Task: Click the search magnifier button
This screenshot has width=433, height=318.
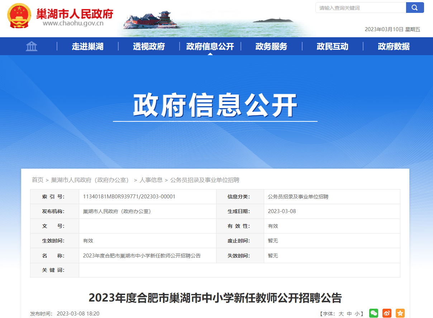Action: [x=415, y=8]
